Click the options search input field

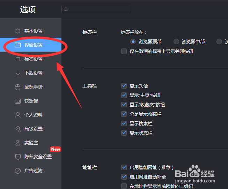click(96, 9)
